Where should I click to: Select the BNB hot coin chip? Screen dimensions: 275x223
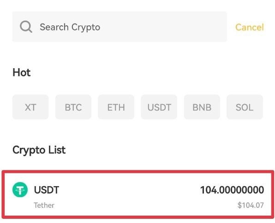pos(202,107)
